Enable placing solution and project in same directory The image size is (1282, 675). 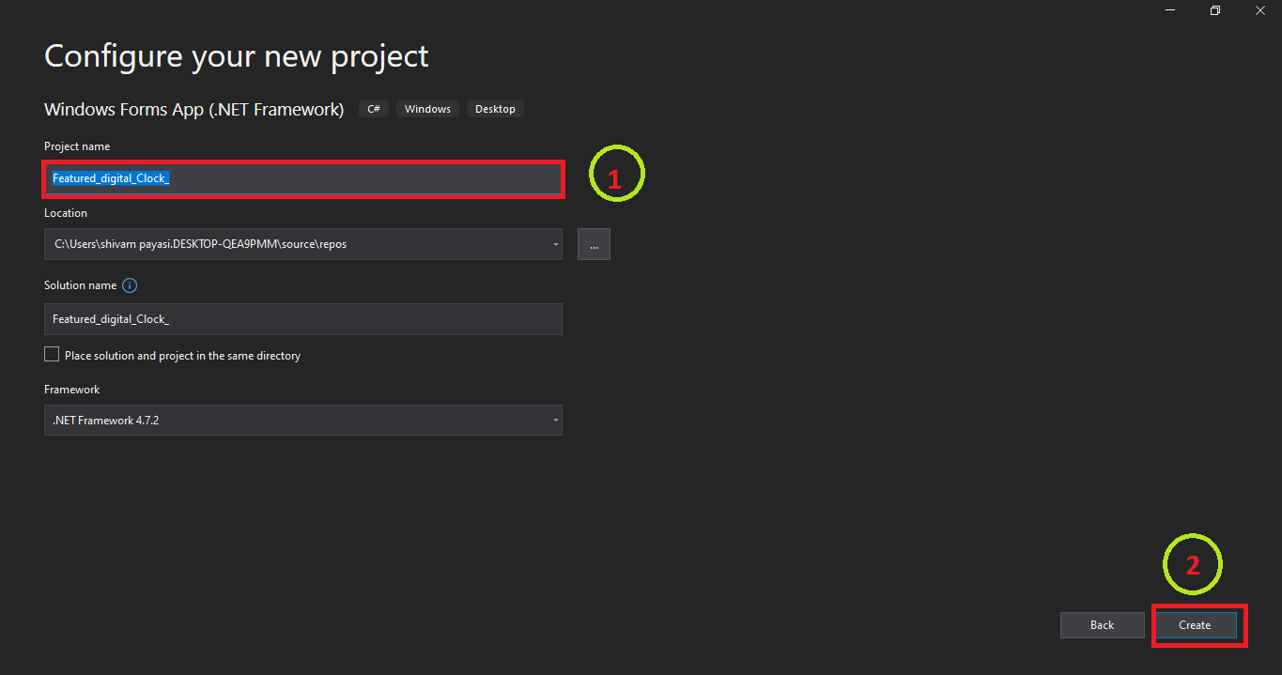(52, 355)
